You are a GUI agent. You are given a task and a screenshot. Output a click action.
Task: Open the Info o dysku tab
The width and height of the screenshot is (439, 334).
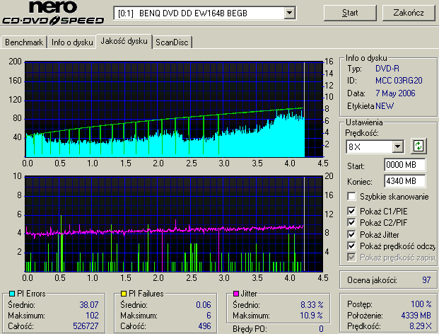[x=72, y=42]
